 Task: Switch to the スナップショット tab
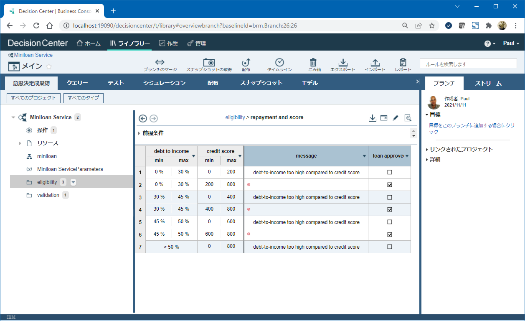tap(261, 83)
